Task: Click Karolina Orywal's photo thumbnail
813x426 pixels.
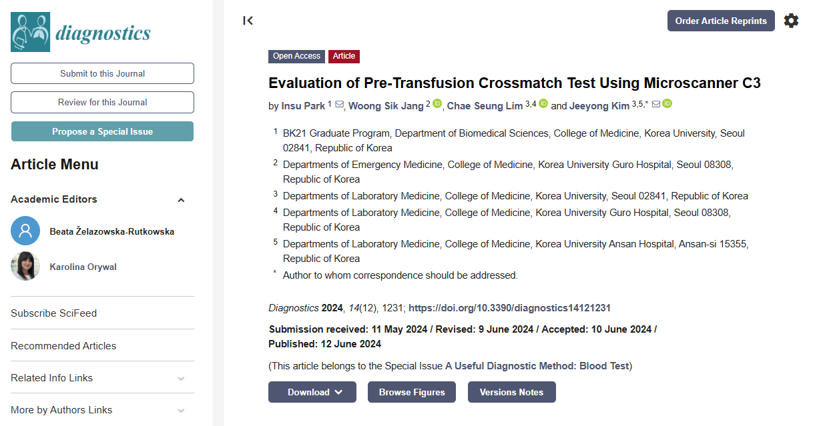Action: click(25, 266)
